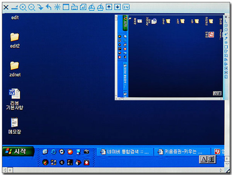Click the toolbar icon right of the keyboard icon

click(83, 7)
